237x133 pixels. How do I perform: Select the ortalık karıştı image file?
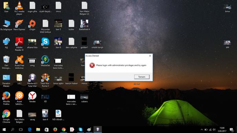[97, 44]
